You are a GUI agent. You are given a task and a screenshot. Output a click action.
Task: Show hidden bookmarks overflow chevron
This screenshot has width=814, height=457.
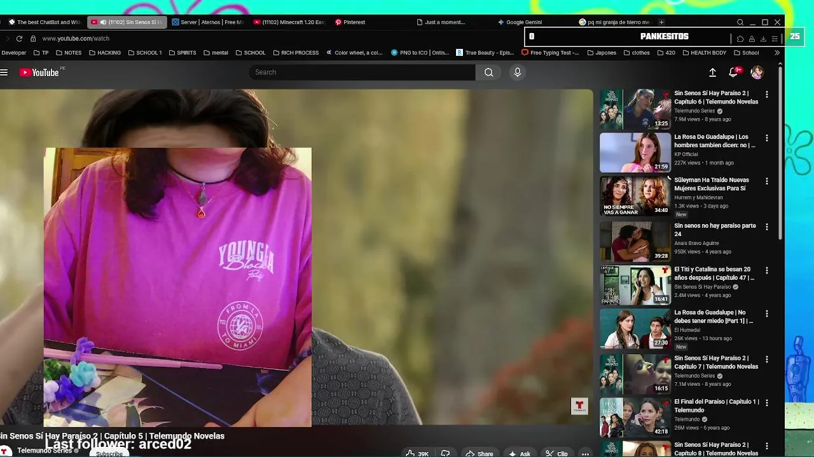[776, 53]
